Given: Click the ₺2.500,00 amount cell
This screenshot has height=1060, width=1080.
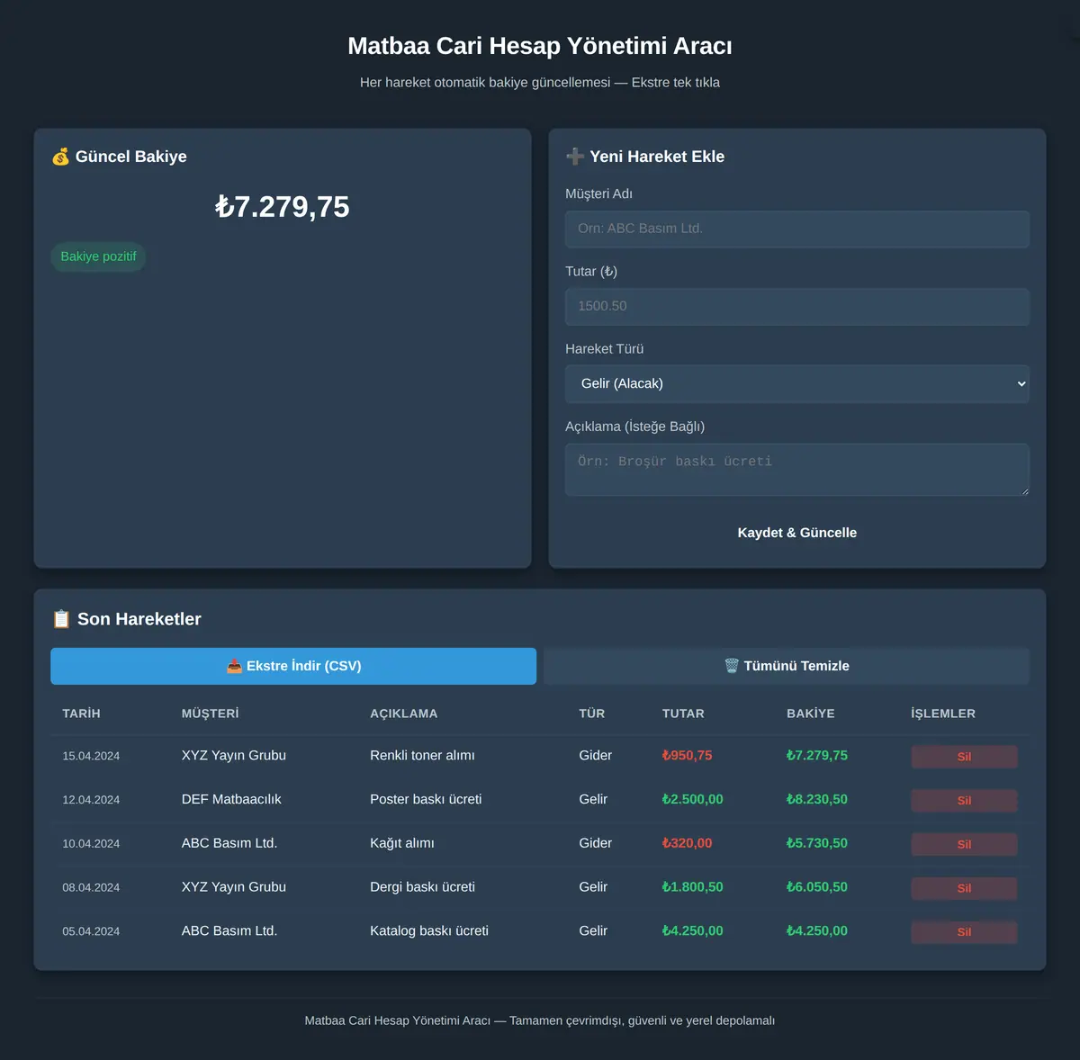Looking at the screenshot, I should coord(692,799).
